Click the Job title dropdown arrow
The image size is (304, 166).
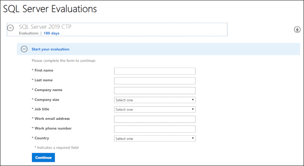pos(193,109)
